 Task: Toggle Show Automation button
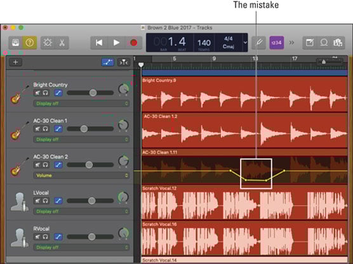(x=107, y=62)
